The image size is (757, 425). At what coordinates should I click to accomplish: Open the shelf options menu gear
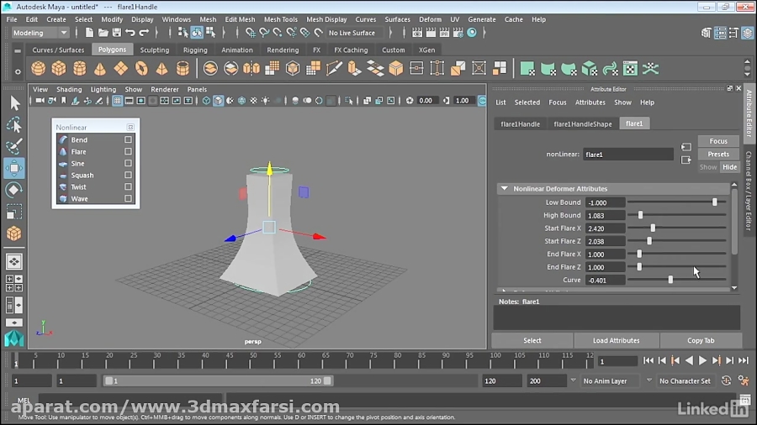(18, 71)
